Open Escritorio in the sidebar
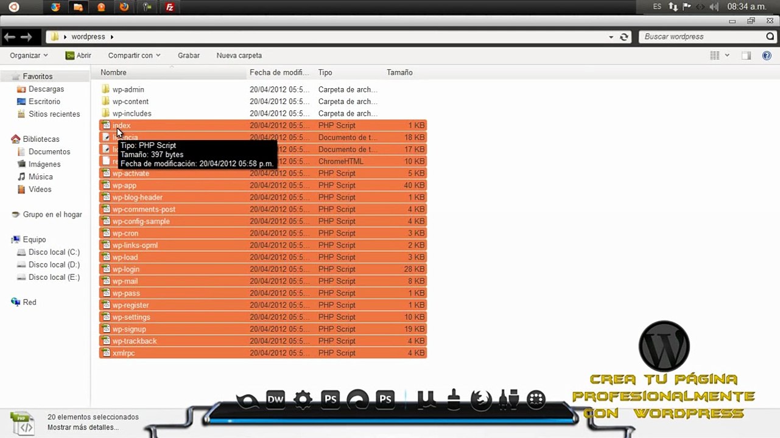This screenshot has width=780, height=438. [44, 102]
